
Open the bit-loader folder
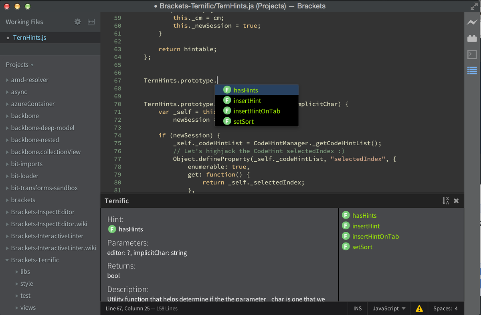click(25, 176)
